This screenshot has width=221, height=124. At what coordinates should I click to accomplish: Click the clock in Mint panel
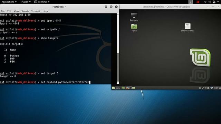pyautogui.click(x=215, y=88)
